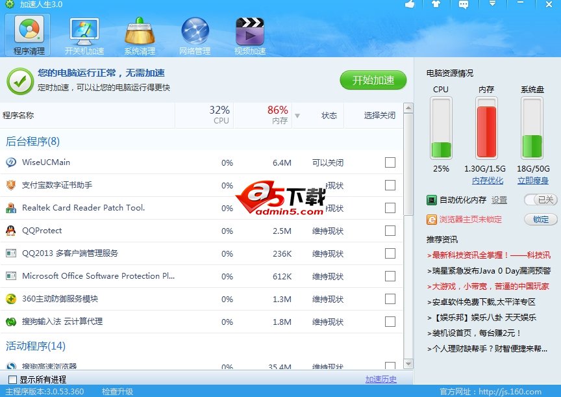The image size is (561, 397).
Task: Click the 锁定 lock homepage button
Action: (x=541, y=219)
